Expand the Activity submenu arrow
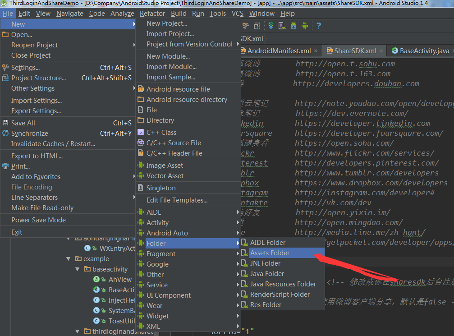Screen dimensions: 454x336 pos(238,222)
